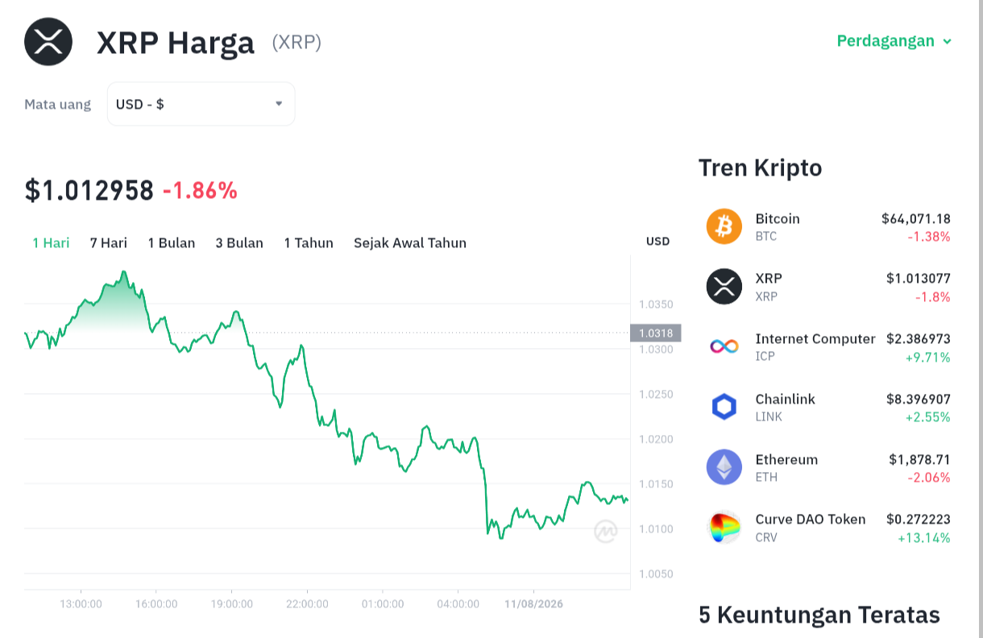983x638 pixels.
Task: Click the XRP logo beside the page title
Action: coord(48,41)
